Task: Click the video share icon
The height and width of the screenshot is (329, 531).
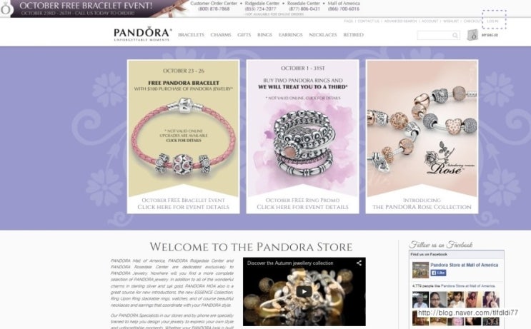Action: [x=359, y=263]
